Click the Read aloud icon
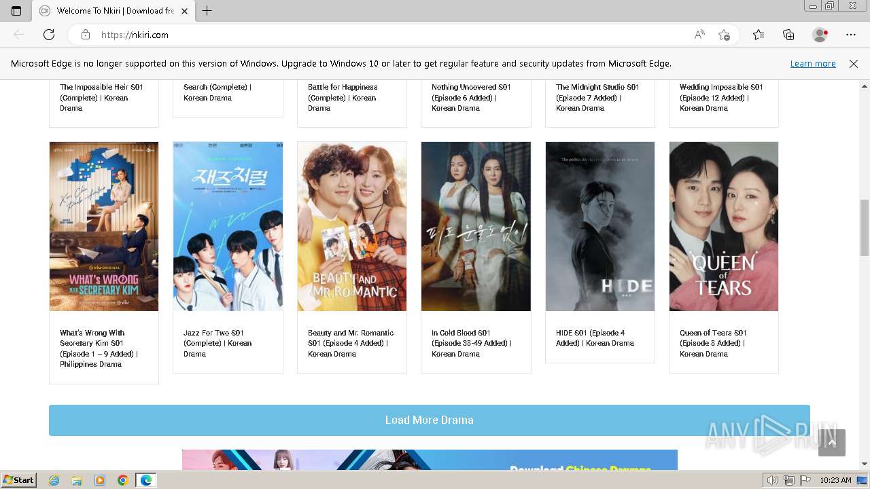The width and height of the screenshot is (870, 489). tap(699, 35)
